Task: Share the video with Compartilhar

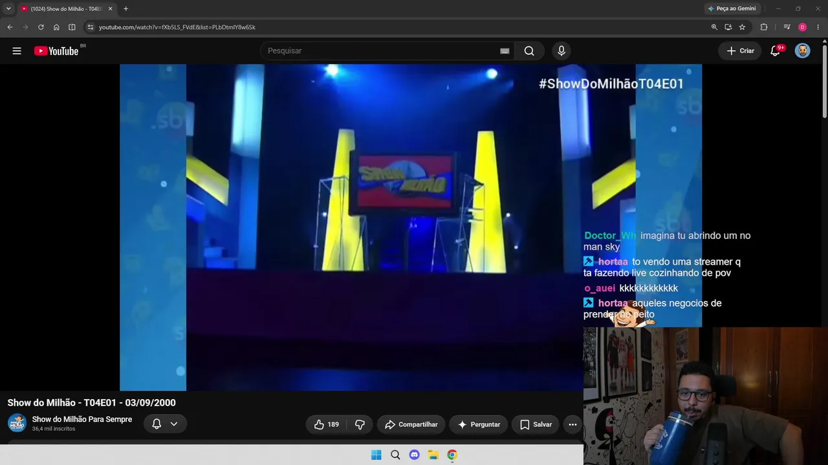Action: [411, 424]
